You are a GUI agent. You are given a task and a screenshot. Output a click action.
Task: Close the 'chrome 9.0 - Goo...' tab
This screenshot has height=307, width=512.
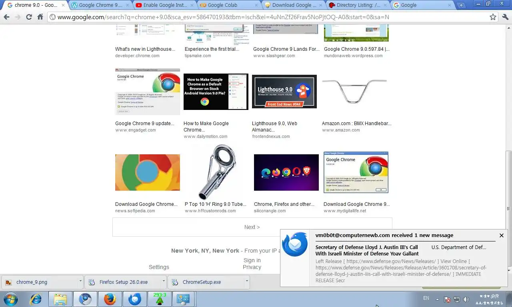tap(63, 6)
